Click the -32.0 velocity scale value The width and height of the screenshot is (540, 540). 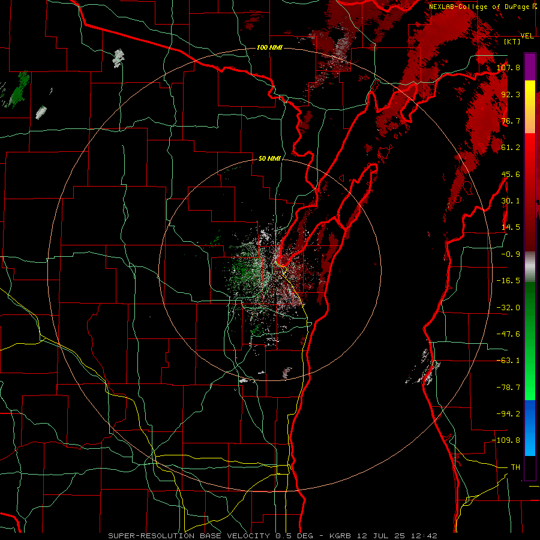(x=508, y=308)
